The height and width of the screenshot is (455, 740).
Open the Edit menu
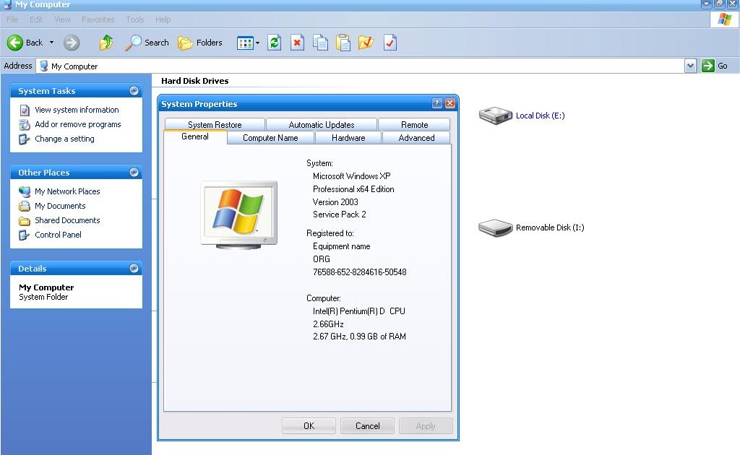click(36, 19)
